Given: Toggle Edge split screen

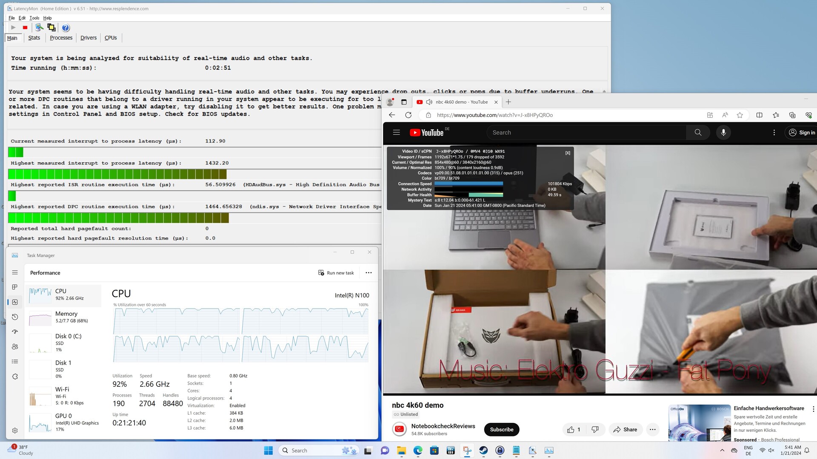Looking at the screenshot, I should click(x=759, y=115).
